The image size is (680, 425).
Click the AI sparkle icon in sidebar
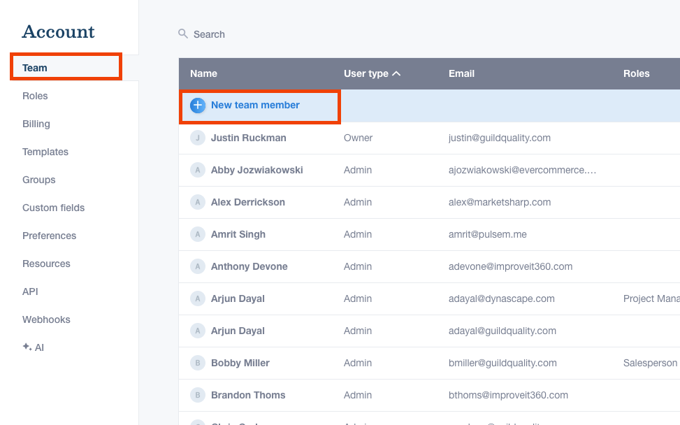[27, 347]
